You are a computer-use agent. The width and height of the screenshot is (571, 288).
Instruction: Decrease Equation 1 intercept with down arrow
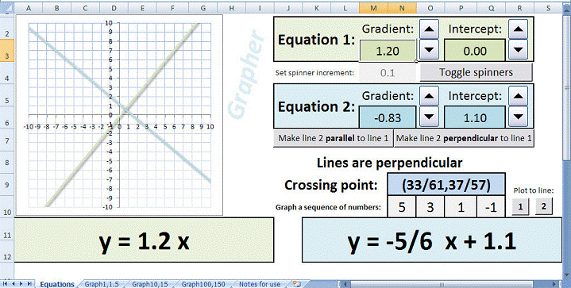pos(519,50)
